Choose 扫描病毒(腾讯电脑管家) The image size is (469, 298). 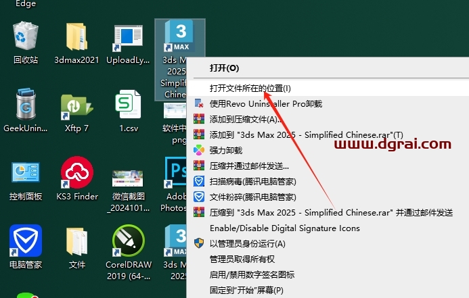click(x=328, y=182)
